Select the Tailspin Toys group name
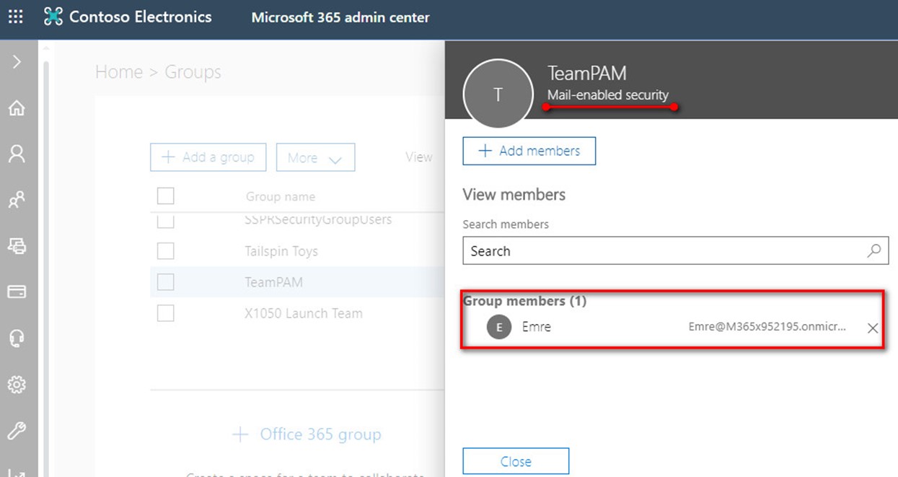 pos(281,251)
